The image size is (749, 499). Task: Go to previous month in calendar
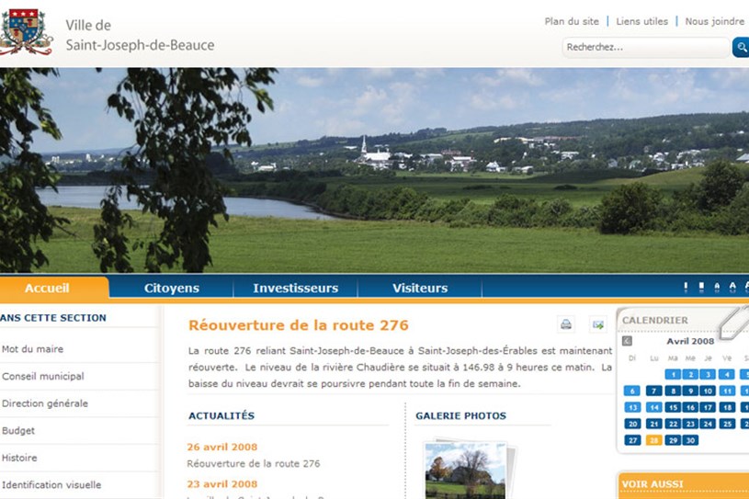pyautogui.click(x=627, y=341)
